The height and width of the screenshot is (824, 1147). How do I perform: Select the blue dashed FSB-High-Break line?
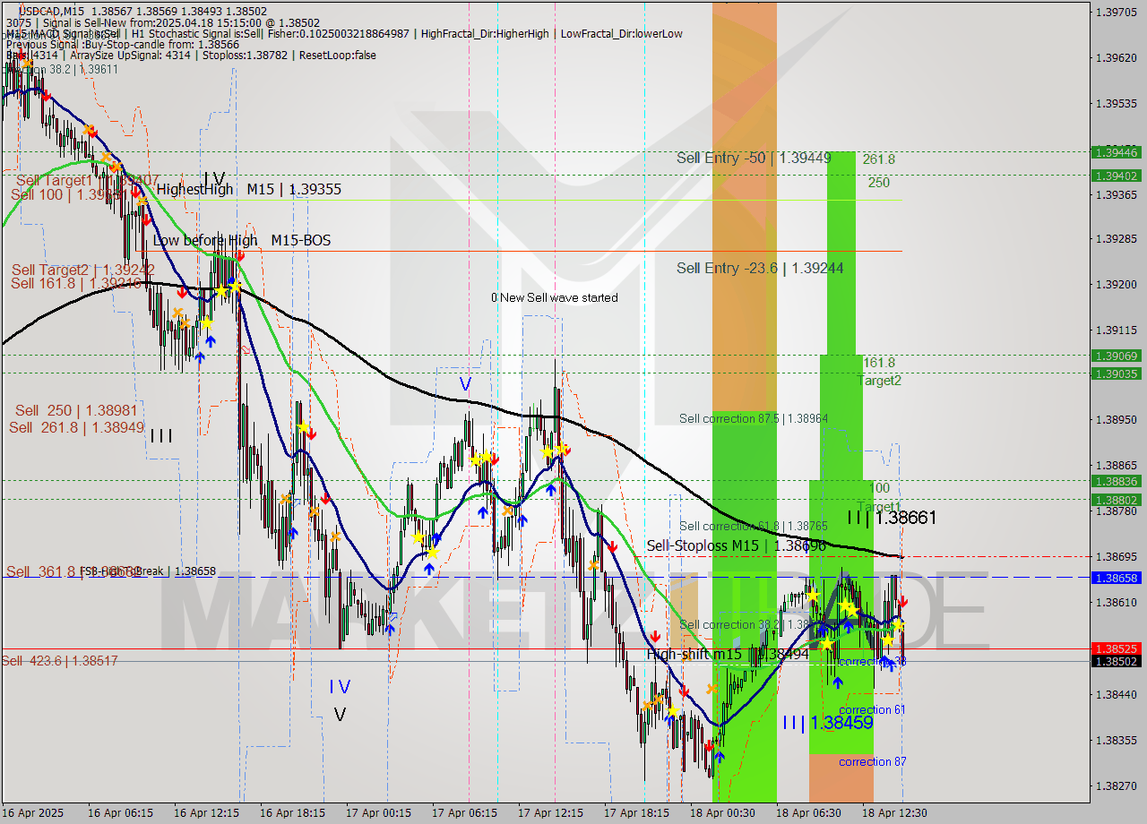coord(538,578)
